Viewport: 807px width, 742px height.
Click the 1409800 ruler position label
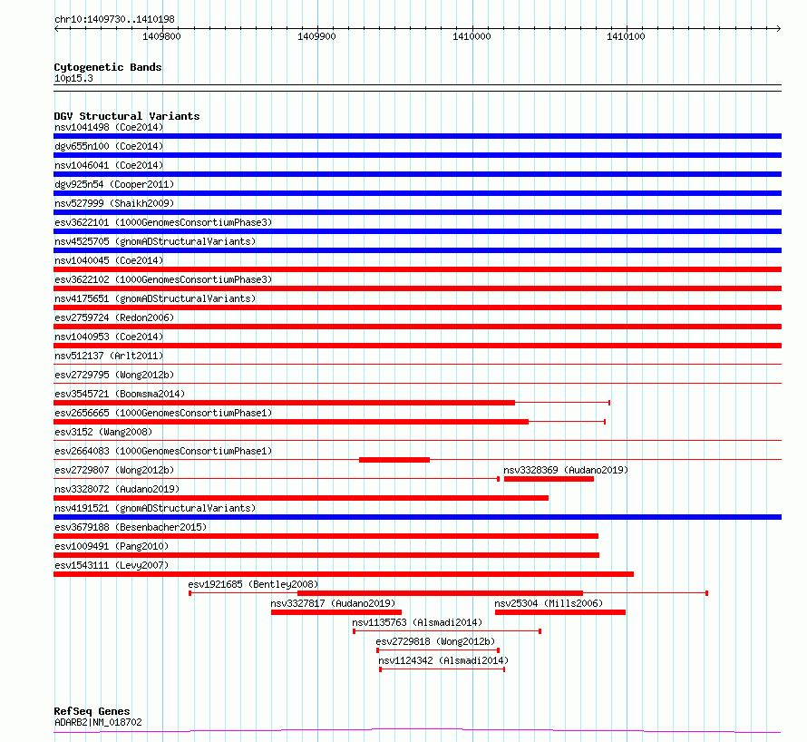point(161,36)
